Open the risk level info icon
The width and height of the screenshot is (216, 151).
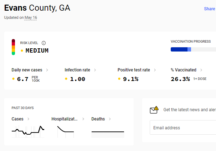coord(43,43)
